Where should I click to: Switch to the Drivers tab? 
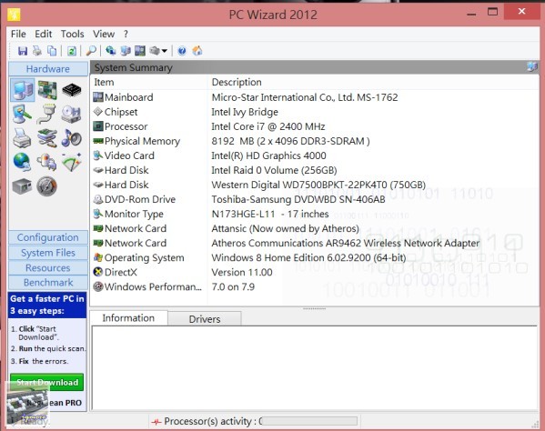click(205, 319)
